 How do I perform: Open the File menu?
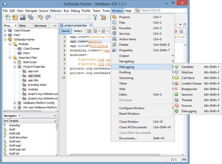point(5,11)
